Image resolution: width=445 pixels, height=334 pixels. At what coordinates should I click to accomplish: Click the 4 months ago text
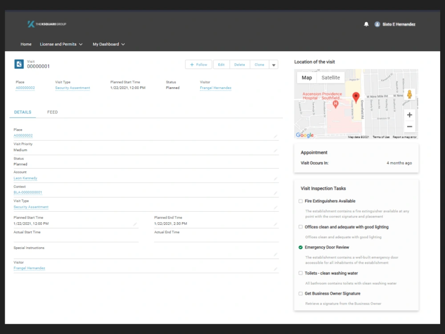click(399, 163)
